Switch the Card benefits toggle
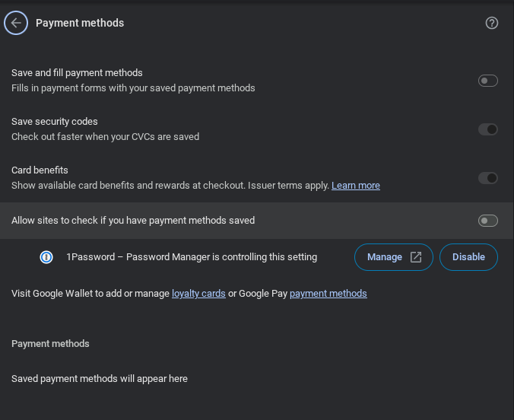The height and width of the screenshot is (420, 514). (x=487, y=178)
